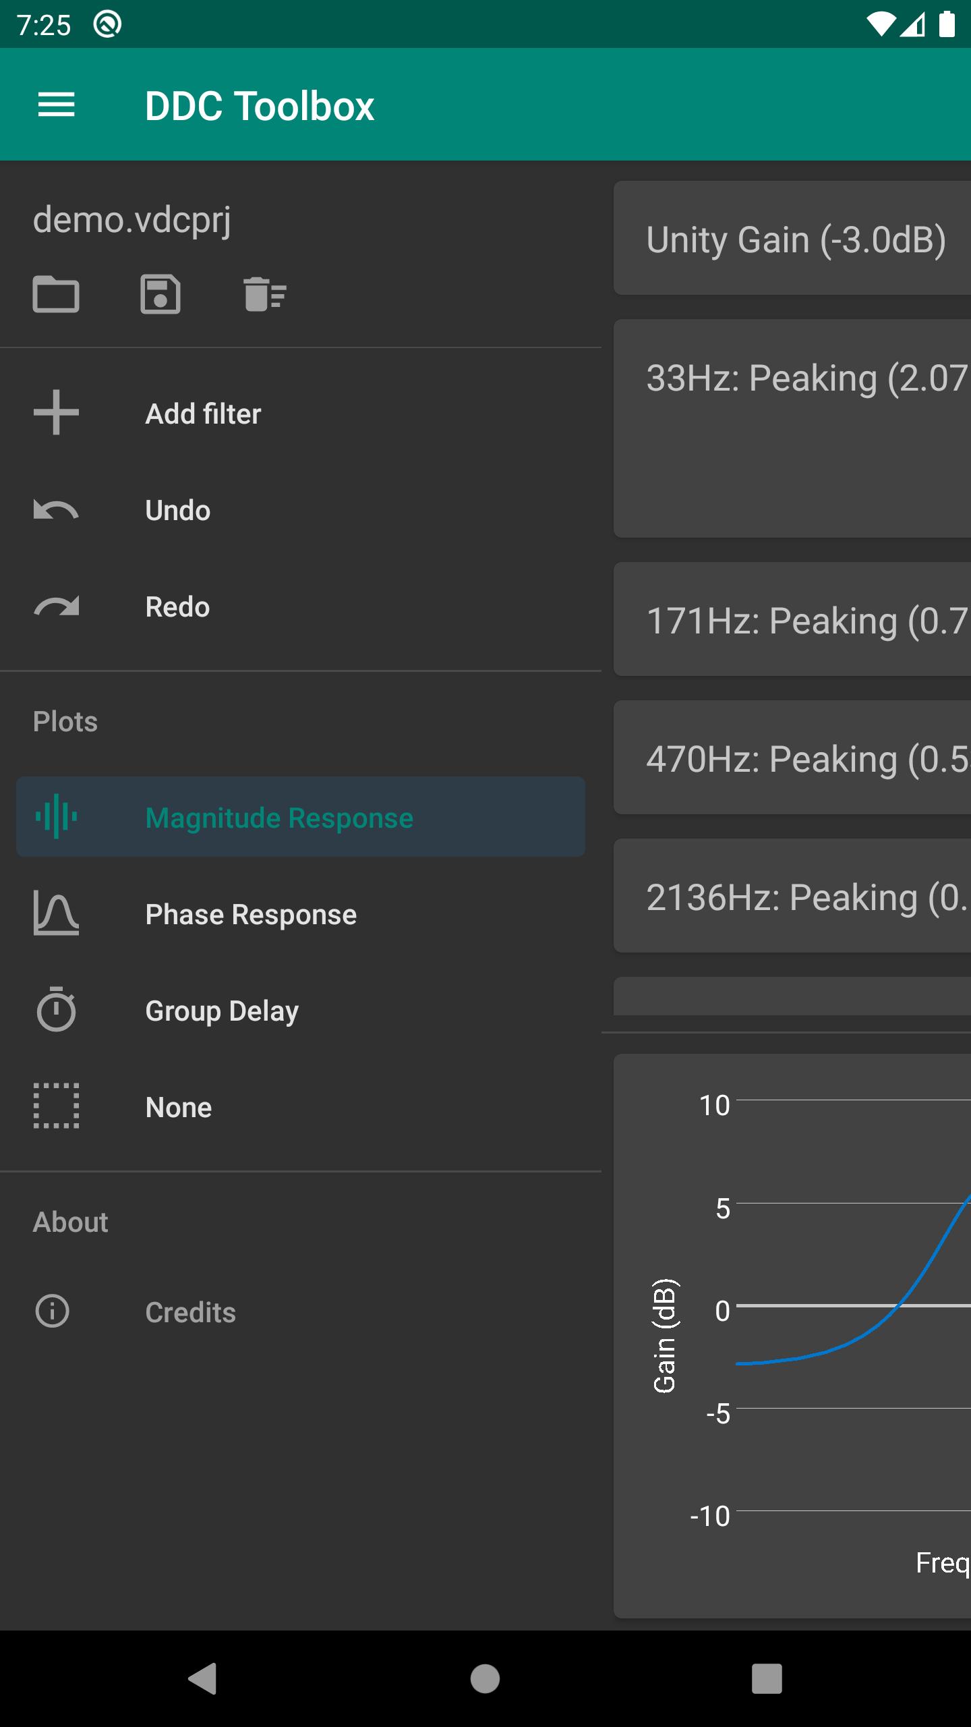The image size is (971, 1727).
Task: Tap the hamburger menu icon
Action: click(x=56, y=105)
